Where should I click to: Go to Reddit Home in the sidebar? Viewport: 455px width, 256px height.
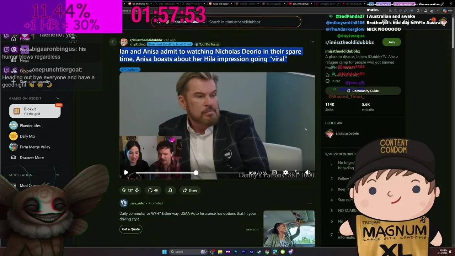[x=25, y=39]
